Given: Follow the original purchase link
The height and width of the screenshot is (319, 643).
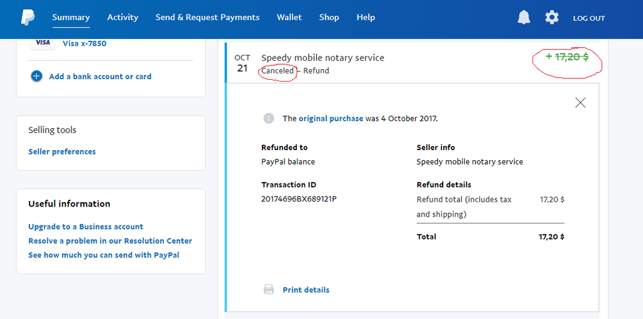Looking at the screenshot, I should pyautogui.click(x=331, y=118).
